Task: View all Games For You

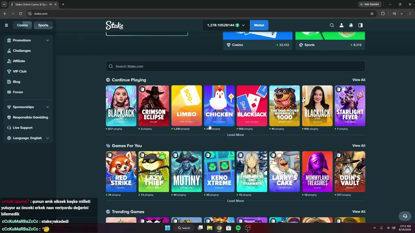Action: click(359, 146)
